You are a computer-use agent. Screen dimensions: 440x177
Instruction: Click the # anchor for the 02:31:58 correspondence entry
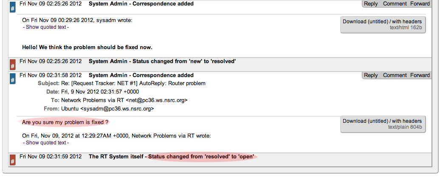[x=12, y=79]
